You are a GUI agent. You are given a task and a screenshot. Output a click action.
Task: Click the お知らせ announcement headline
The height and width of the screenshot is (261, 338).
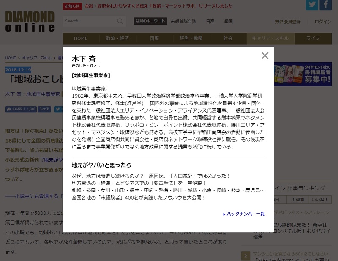158,6
